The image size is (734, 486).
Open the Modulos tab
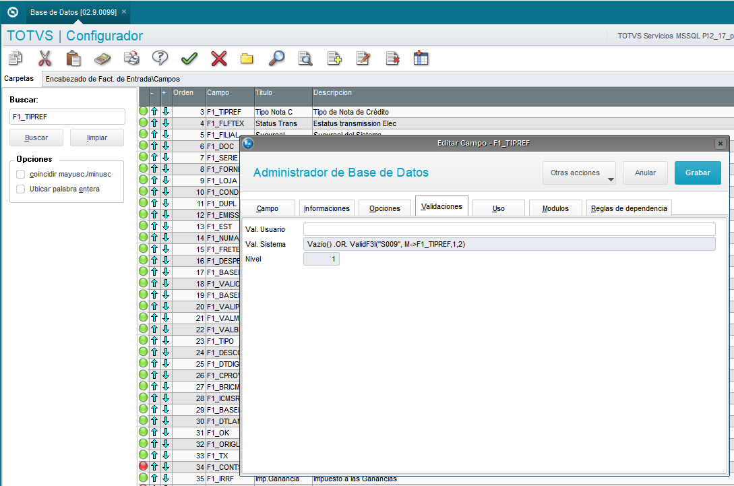pyautogui.click(x=555, y=208)
